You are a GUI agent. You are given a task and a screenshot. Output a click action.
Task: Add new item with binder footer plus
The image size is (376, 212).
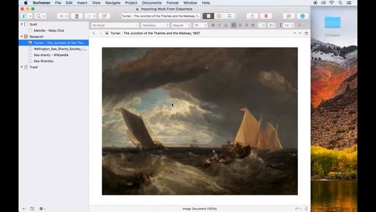pos(23,208)
